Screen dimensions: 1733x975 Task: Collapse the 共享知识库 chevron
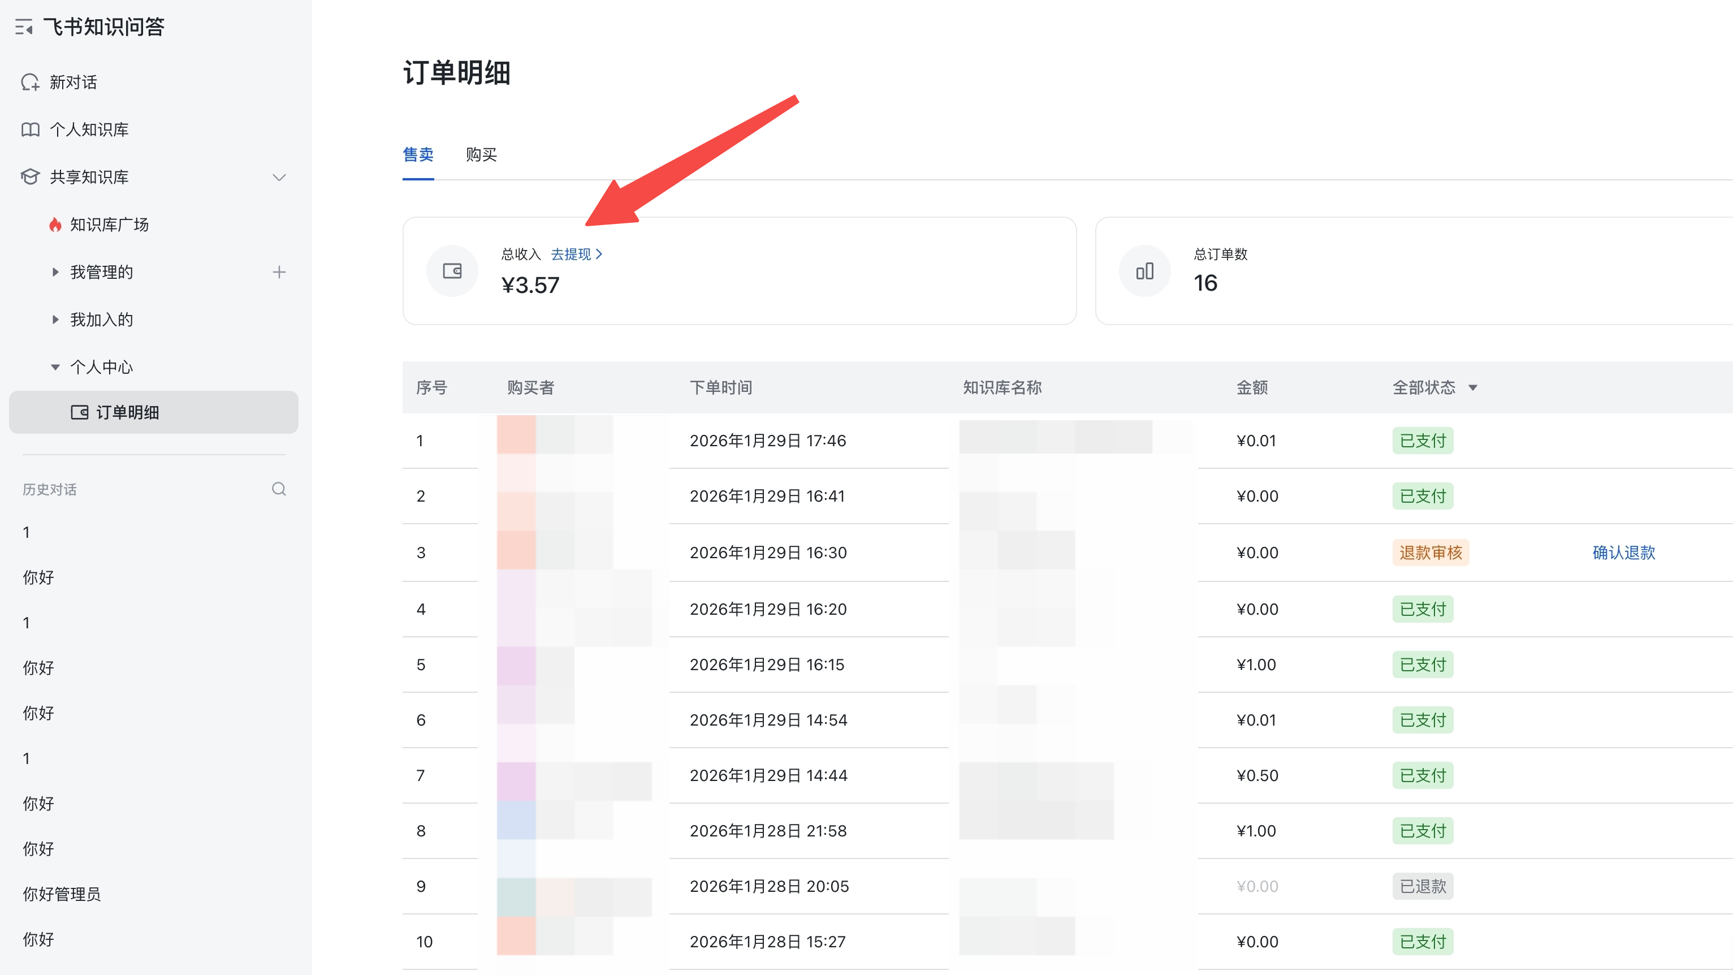tap(279, 177)
